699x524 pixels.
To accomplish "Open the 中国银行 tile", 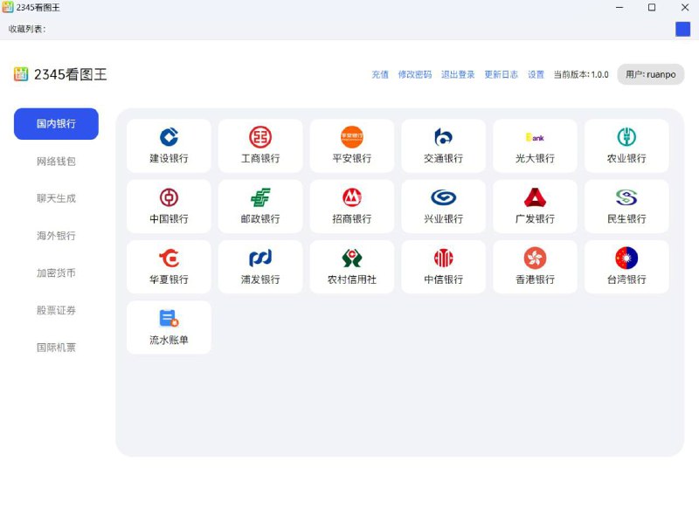I will click(169, 206).
